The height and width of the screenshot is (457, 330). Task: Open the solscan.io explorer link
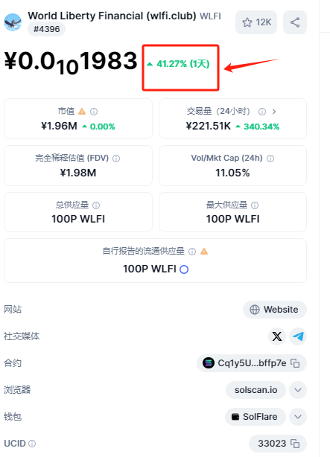pyautogui.click(x=256, y=390)
